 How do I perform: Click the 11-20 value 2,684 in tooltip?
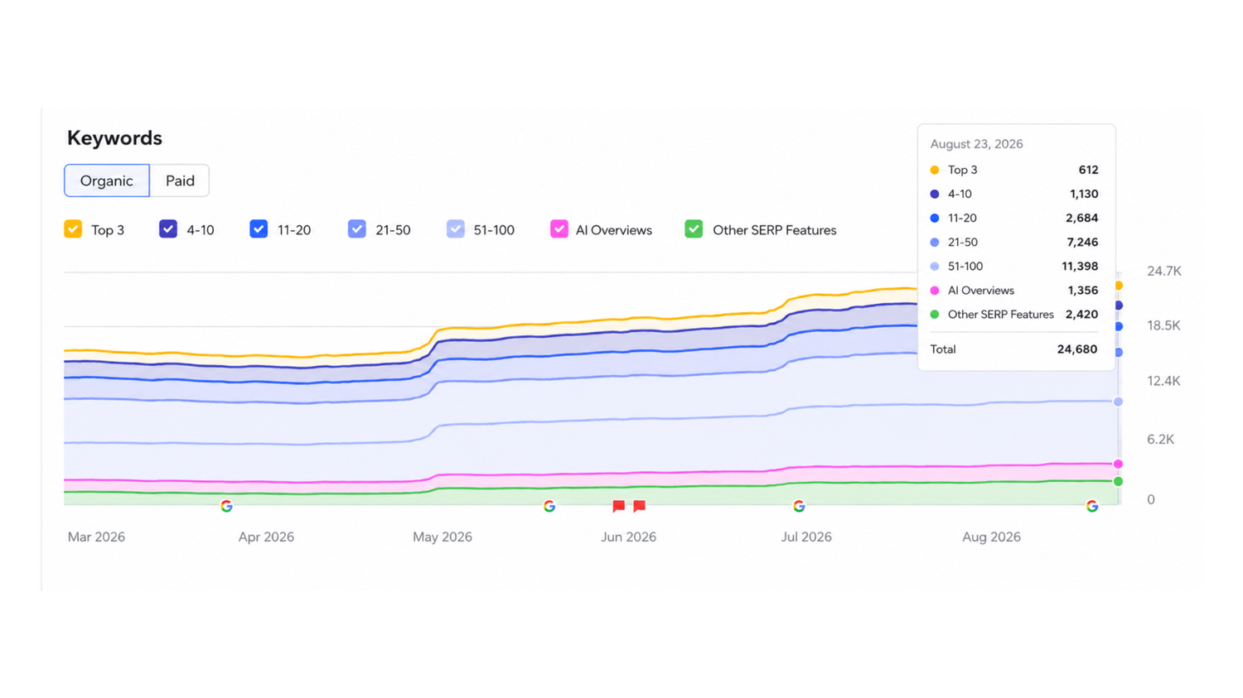click(x=1082, y=218)
